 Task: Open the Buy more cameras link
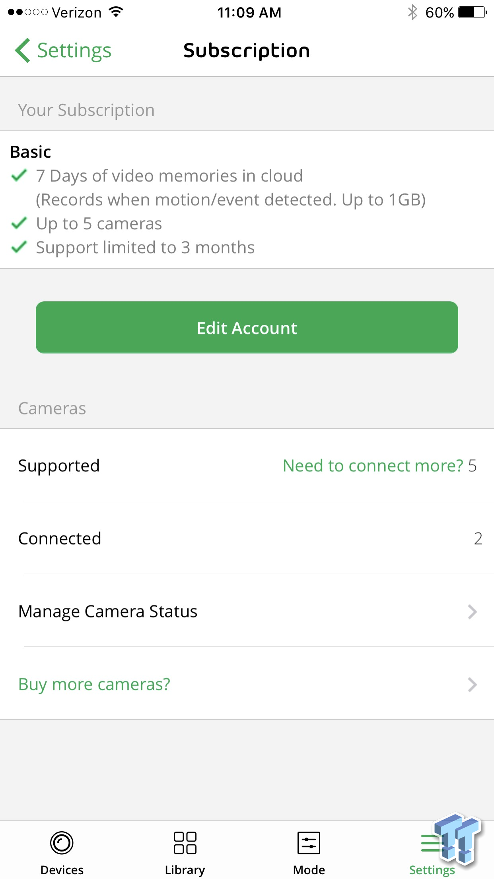point(94,684)
